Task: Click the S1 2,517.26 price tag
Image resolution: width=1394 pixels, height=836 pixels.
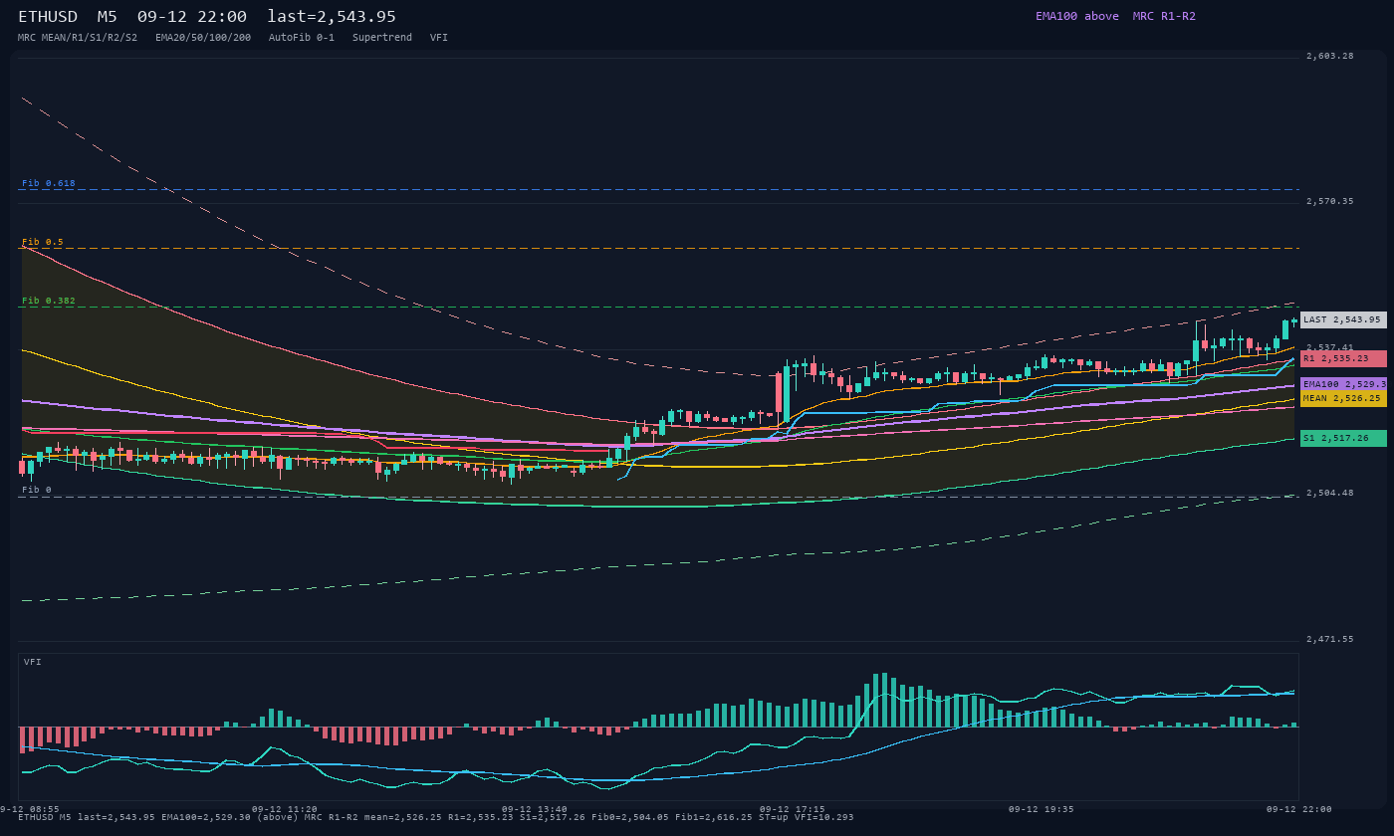Action: pos(1343,438)
